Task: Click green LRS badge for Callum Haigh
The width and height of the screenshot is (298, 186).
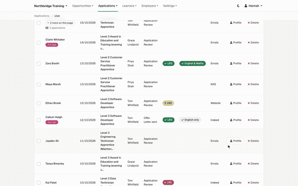Action: click(168, 120)
